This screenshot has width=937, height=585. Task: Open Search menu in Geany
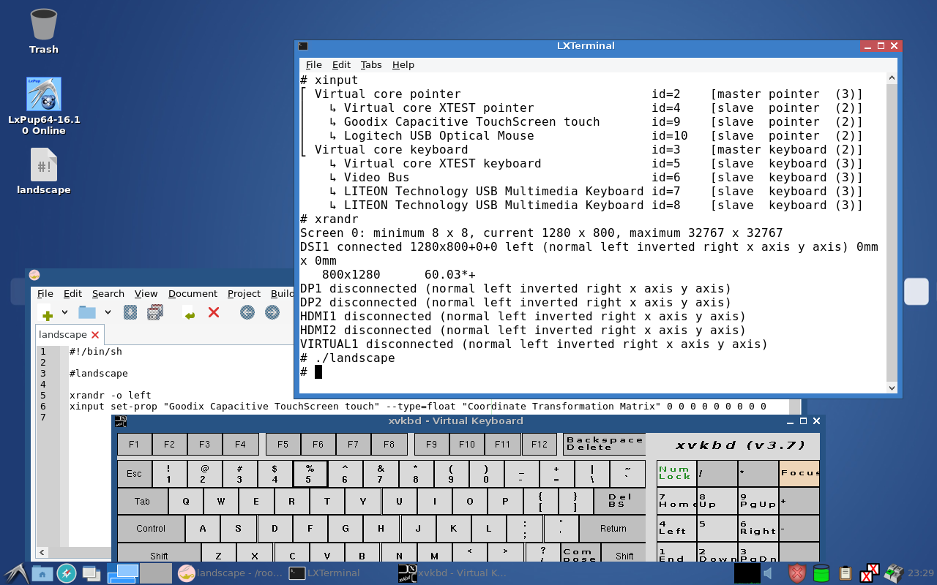[108, 293]
